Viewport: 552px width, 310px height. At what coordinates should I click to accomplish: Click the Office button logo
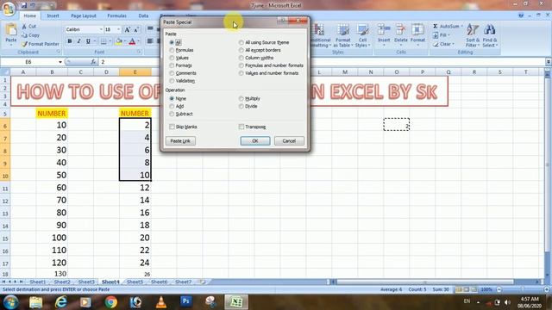[9, 9]
